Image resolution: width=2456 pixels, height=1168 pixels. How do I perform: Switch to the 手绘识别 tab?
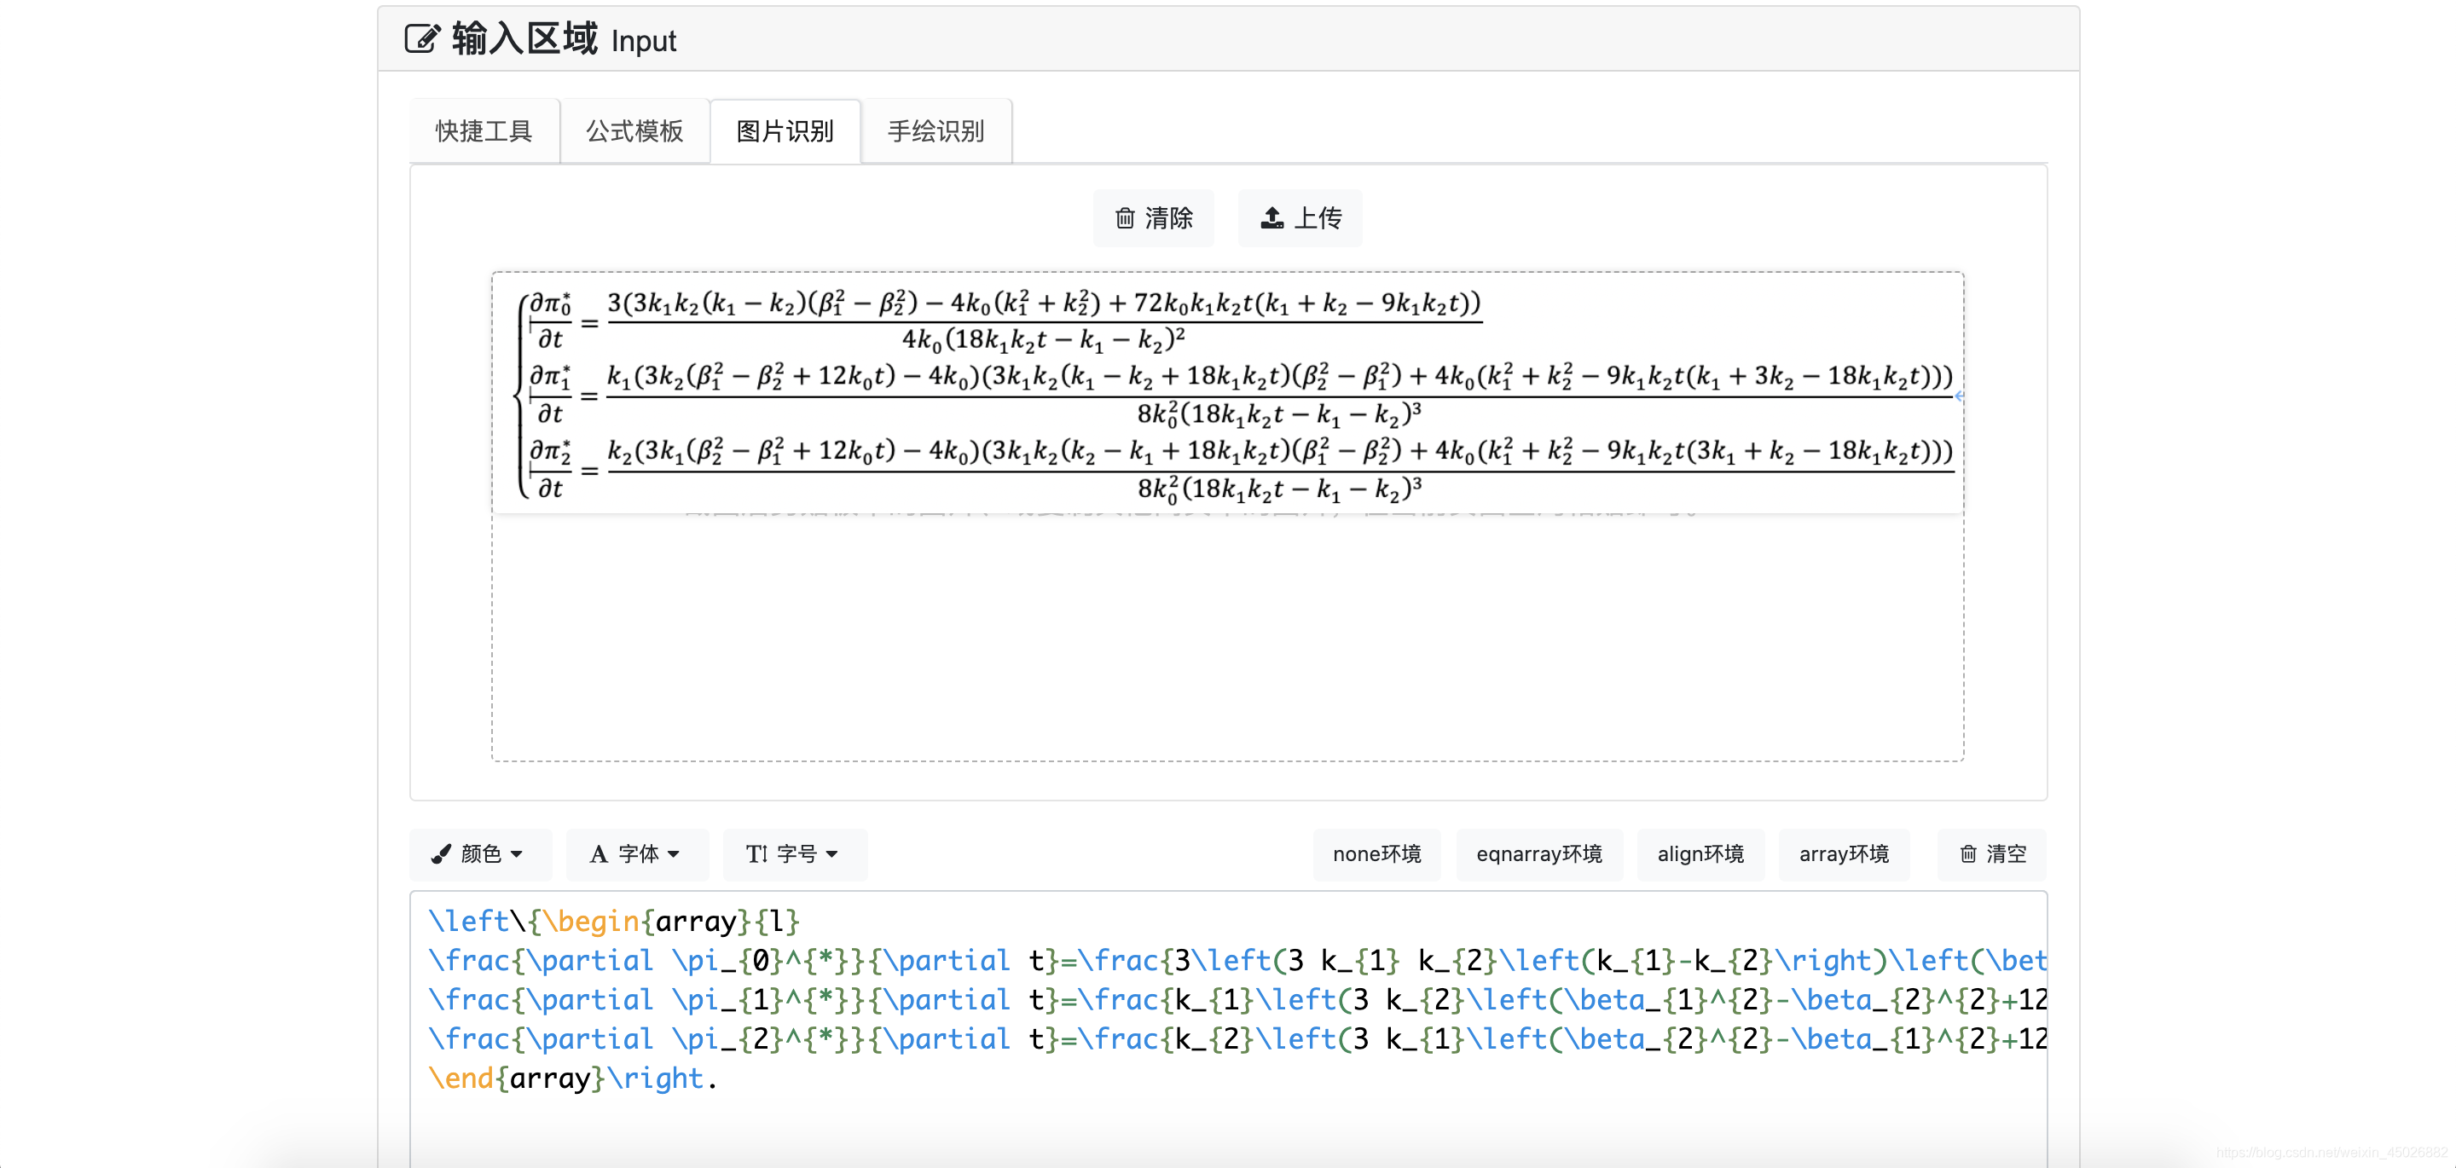935,130
